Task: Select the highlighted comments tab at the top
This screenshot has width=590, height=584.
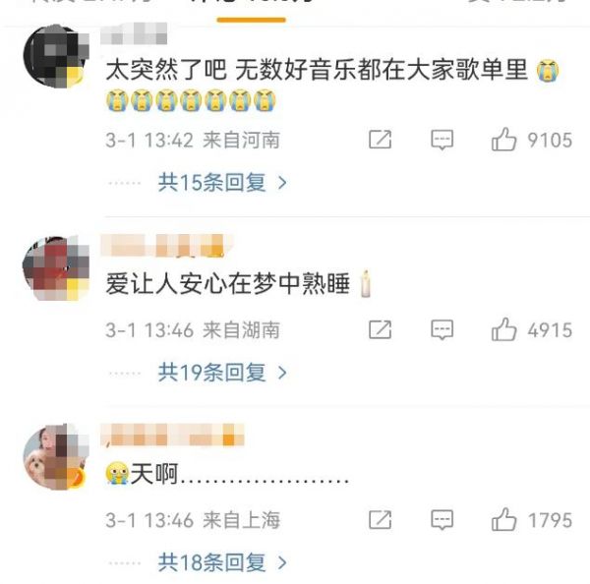Action: tap(252, 8)
